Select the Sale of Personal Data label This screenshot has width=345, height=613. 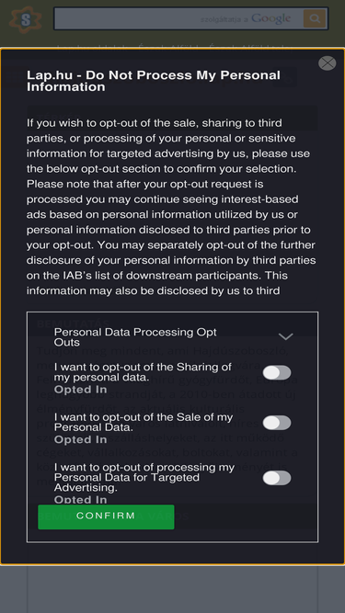(x=144, y=422)
